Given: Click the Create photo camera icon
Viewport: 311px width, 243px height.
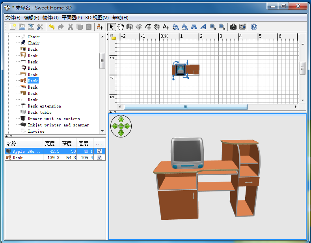Looking at the screenshot, I should [x=233, y=27].
